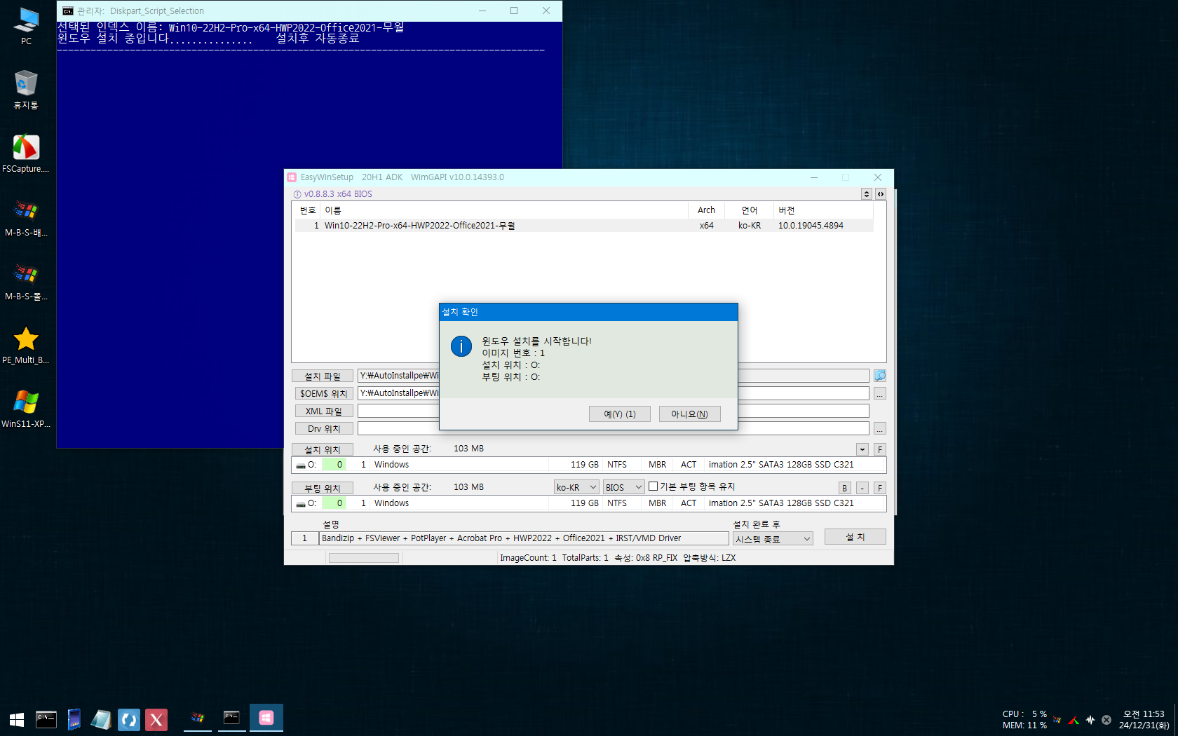Screen dimensions: 1178x736
Task: Open the notepad icon in taskbar
Action: click(101, 719)
